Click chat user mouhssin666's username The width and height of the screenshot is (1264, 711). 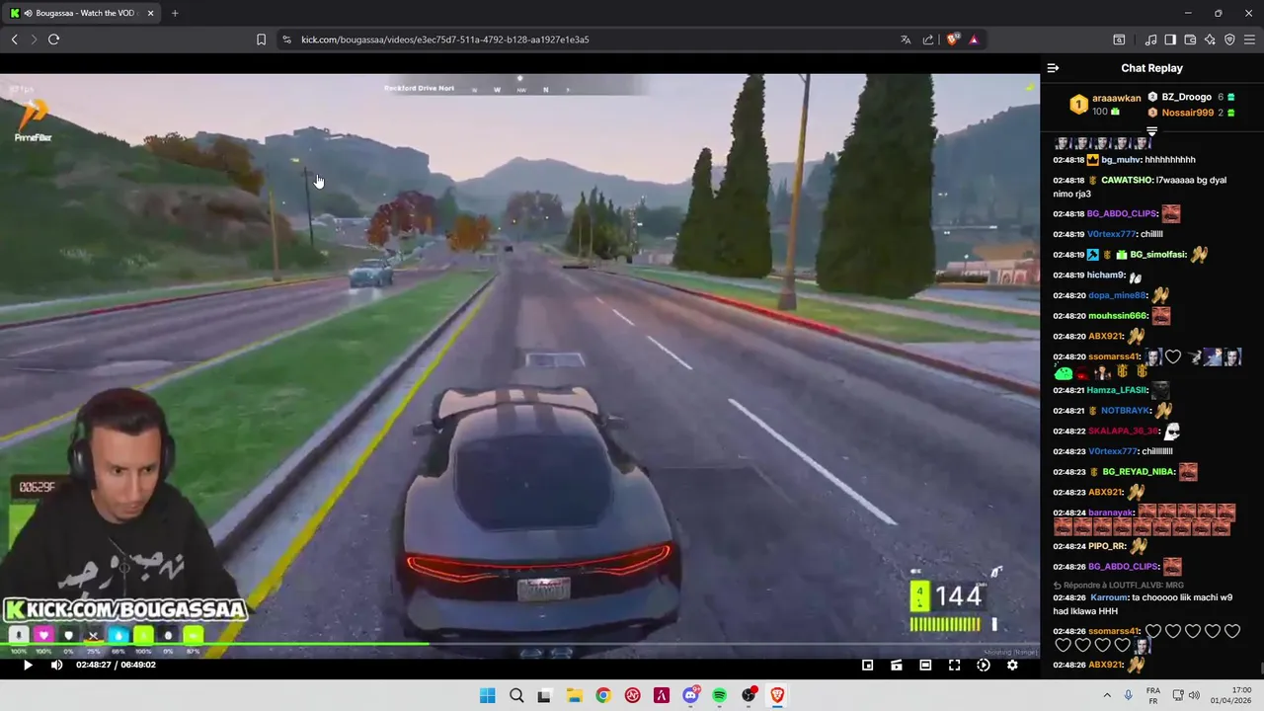point(1117,316)
